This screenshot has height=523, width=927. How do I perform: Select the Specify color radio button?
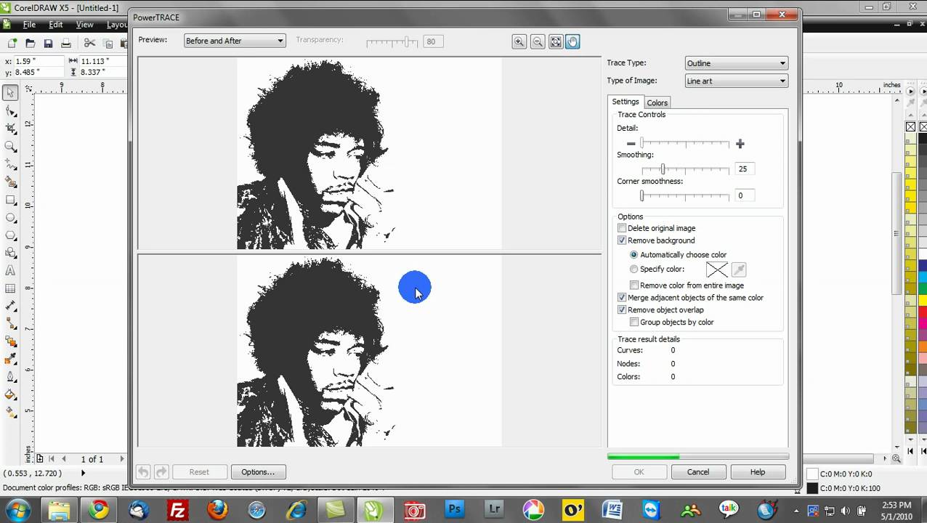(x=634, y=269)
